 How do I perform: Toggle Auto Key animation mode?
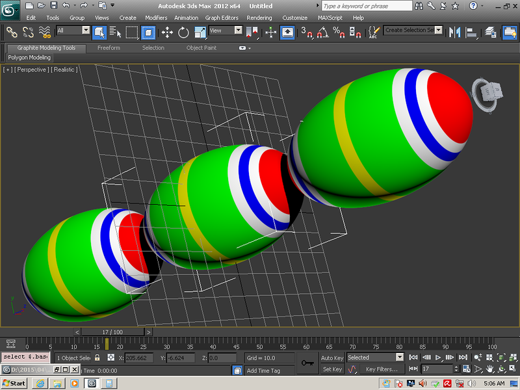coord(332,357)
